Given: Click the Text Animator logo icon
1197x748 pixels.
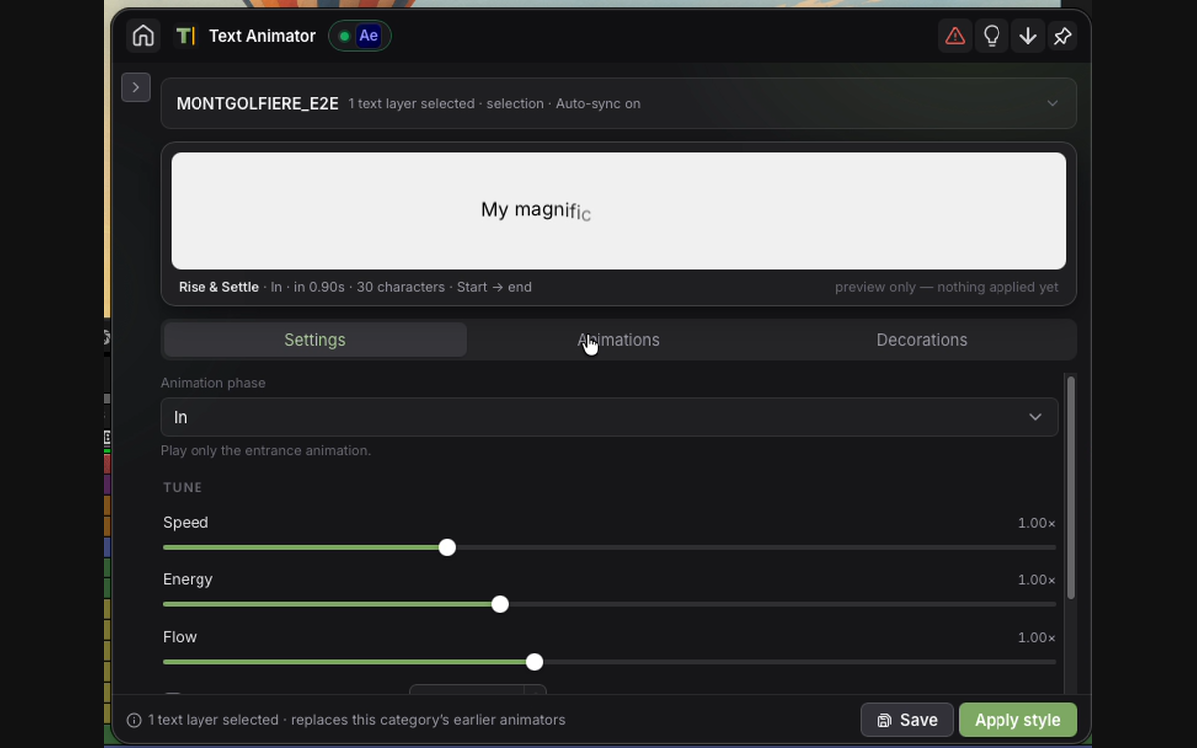Looking at the screenshot, I should (x=186, y=36).
